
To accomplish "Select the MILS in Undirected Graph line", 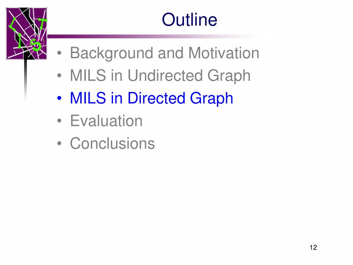I will (x=160, y=76).
